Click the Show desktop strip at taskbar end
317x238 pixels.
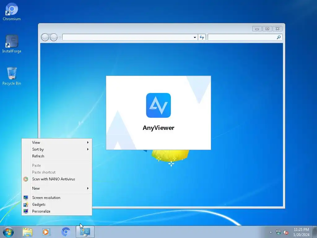click(x=315, y=232)
